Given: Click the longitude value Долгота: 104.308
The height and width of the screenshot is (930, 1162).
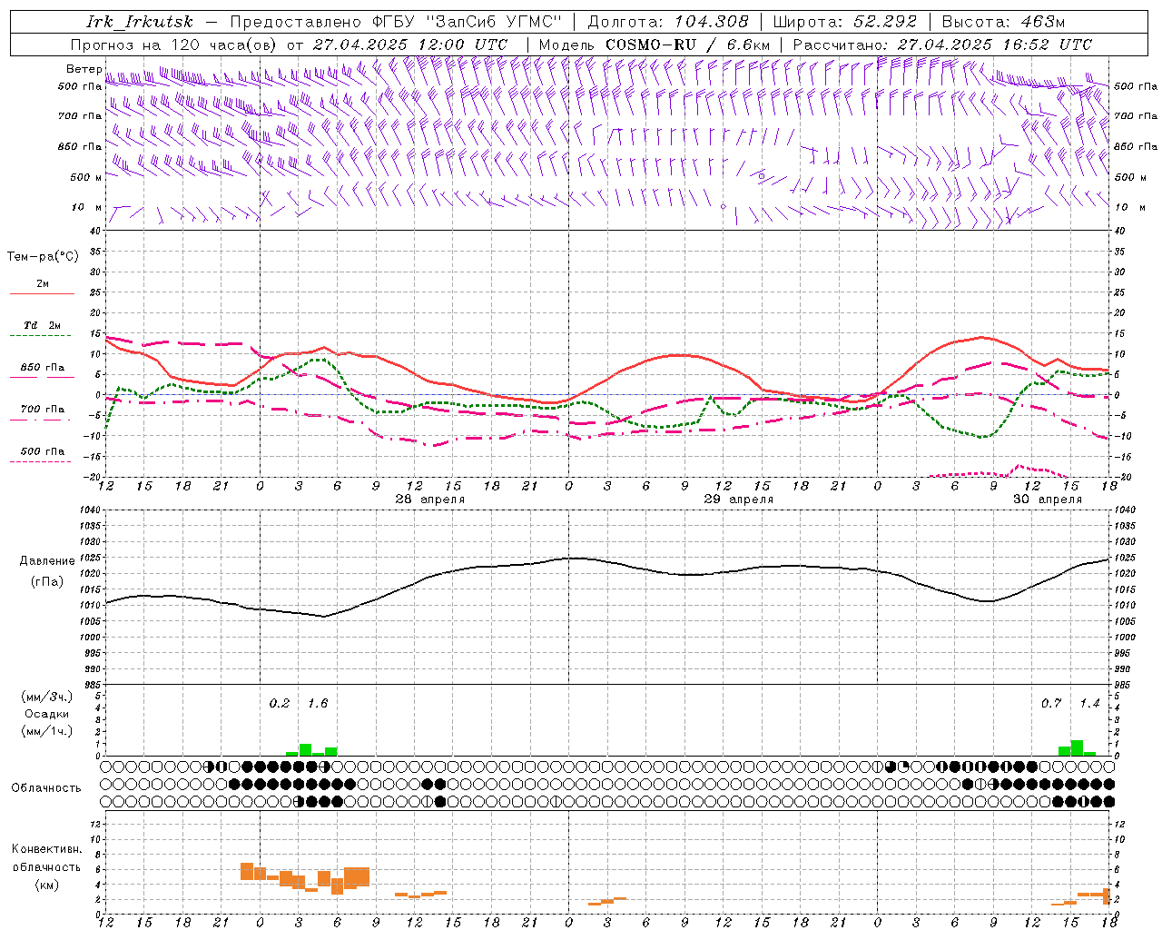Looking at the screenshot, I should point(668,22).
